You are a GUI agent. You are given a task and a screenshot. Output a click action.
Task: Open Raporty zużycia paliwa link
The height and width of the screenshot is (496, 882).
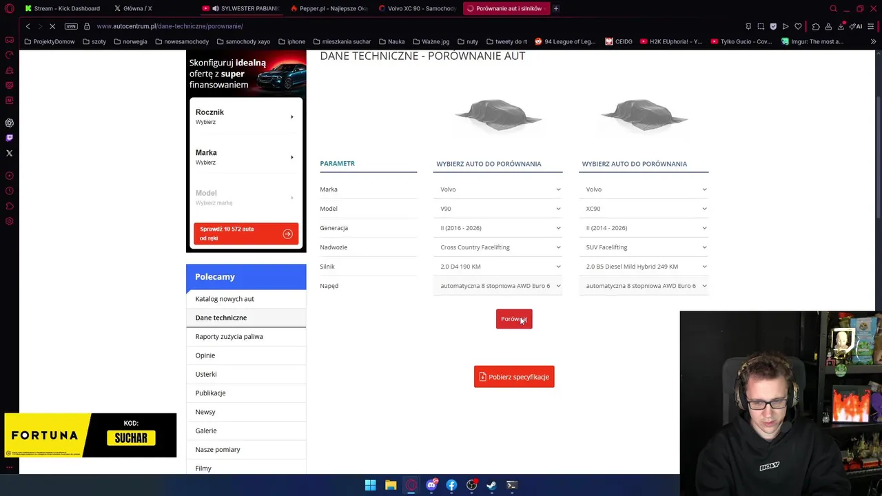coord(229,337)
